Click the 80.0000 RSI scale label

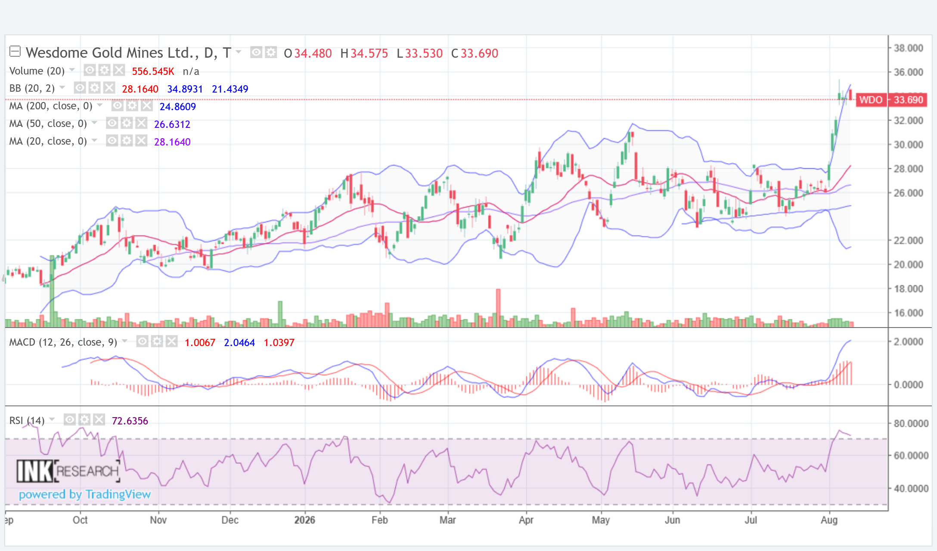[911, 423]
